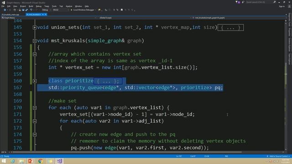292x164 pixels.
Task: Open the Debug menu
Action: pos(38,6)
